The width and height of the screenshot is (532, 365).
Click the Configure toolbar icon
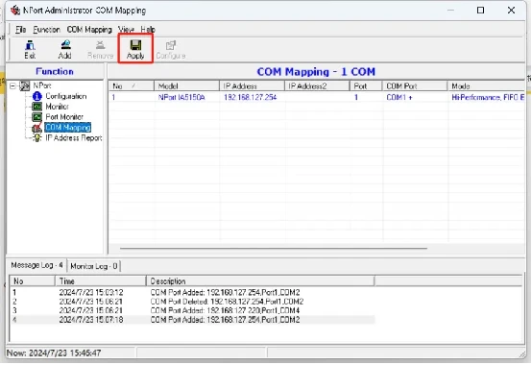[x=171, y=49]
